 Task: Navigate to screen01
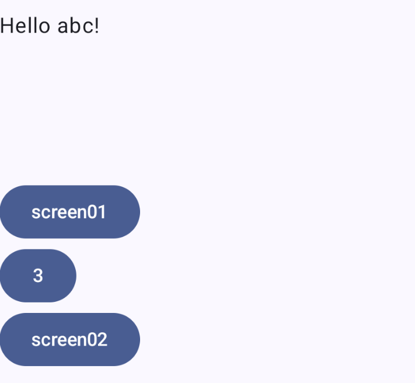(69, 212)
